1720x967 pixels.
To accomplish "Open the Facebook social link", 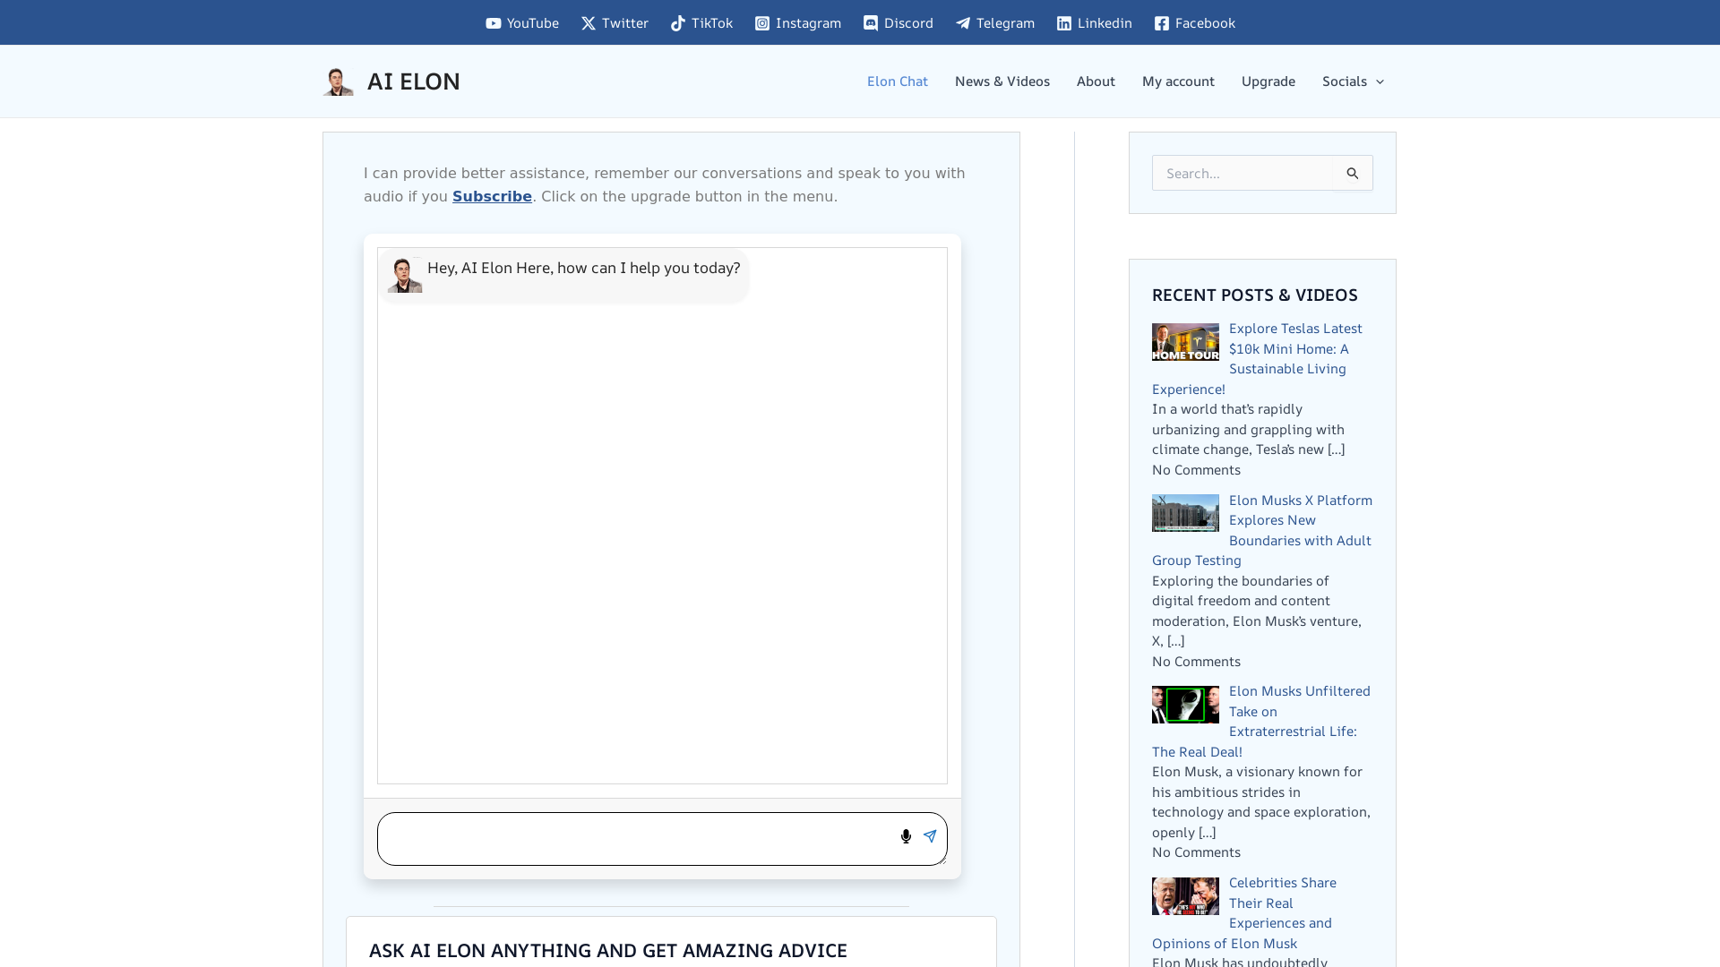I will click(x=1194, y=23).
